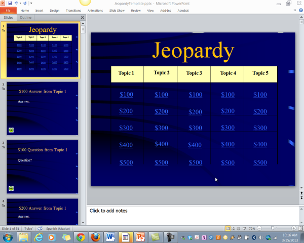Click the Reading View icon in status bar

[x=239, y=229]
